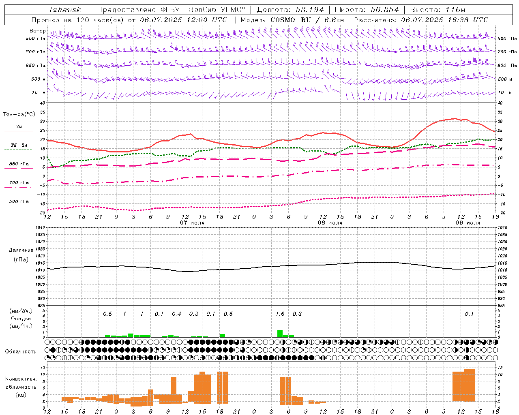Click the 'Высота: 116м' elevation value

tap(438, 10)
